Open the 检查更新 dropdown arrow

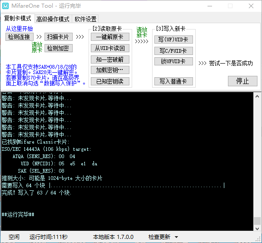[177, 237]
